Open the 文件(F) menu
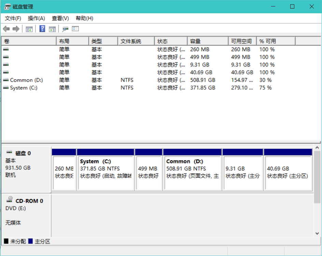This screenshot has width=322, height=256. pyautogui.click(x=13, y=18)
